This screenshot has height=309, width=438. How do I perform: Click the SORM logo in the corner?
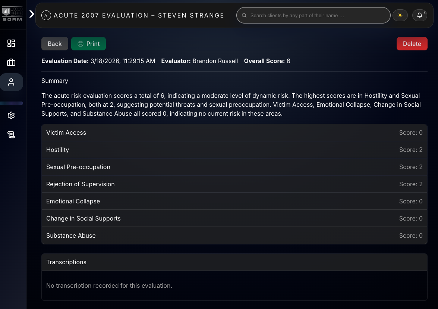pos(13,12)
